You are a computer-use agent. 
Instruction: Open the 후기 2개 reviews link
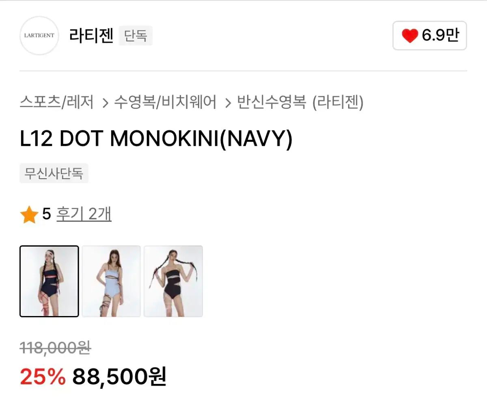click(84, 214)
